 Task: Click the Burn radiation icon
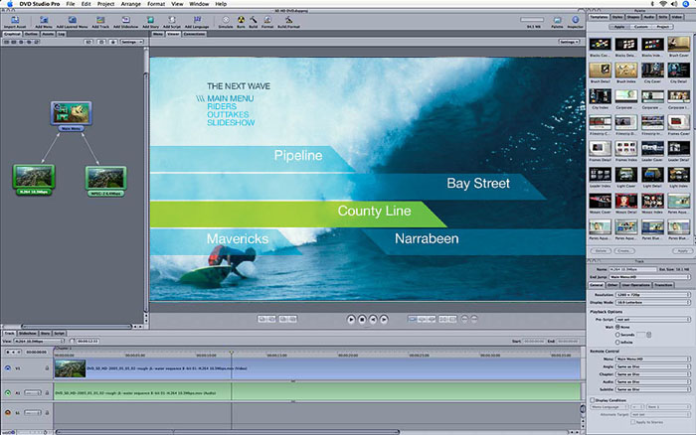click(241, 20)
